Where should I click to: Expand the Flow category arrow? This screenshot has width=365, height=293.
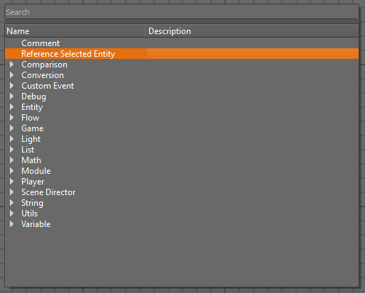11,118
